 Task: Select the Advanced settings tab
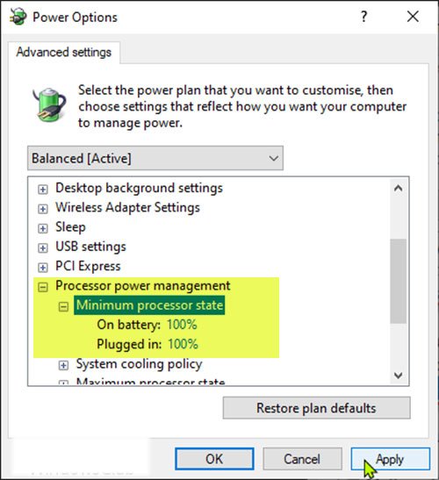[64, 52]
